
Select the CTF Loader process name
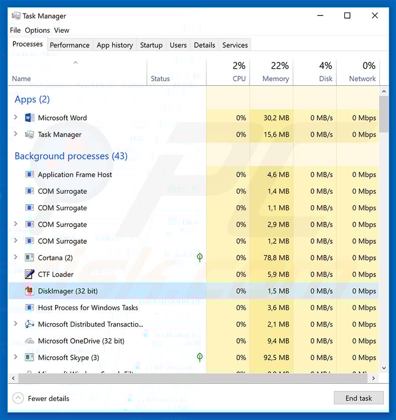coord(56,274)
